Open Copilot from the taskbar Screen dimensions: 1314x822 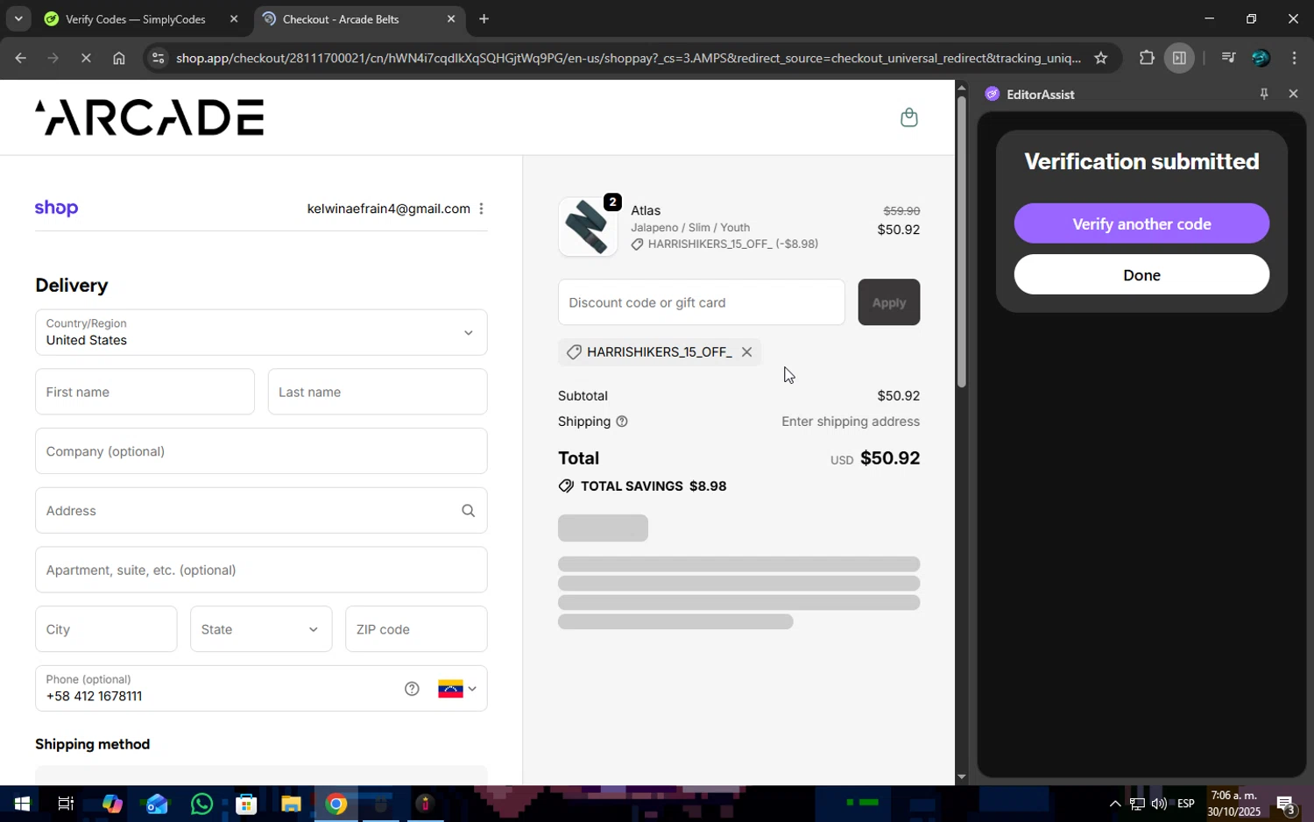coord(111,804)
